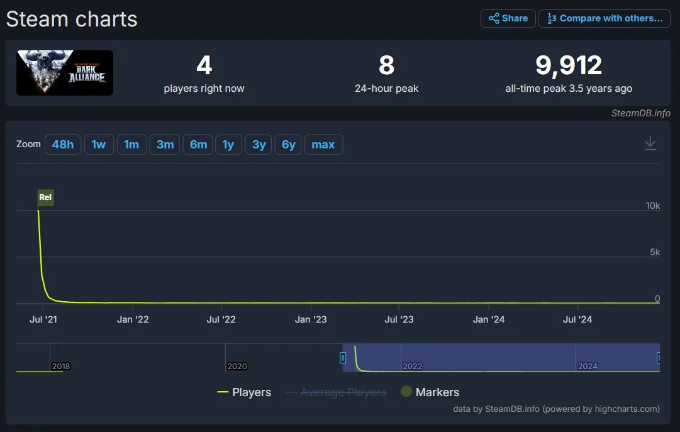Click the Dark Alliance game thumbnail

click(65, 73)
